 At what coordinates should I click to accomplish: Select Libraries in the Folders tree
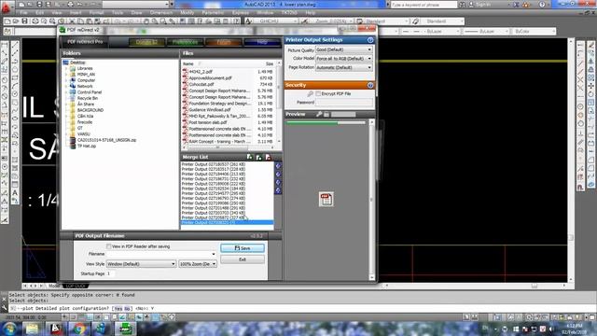point(85,68)
